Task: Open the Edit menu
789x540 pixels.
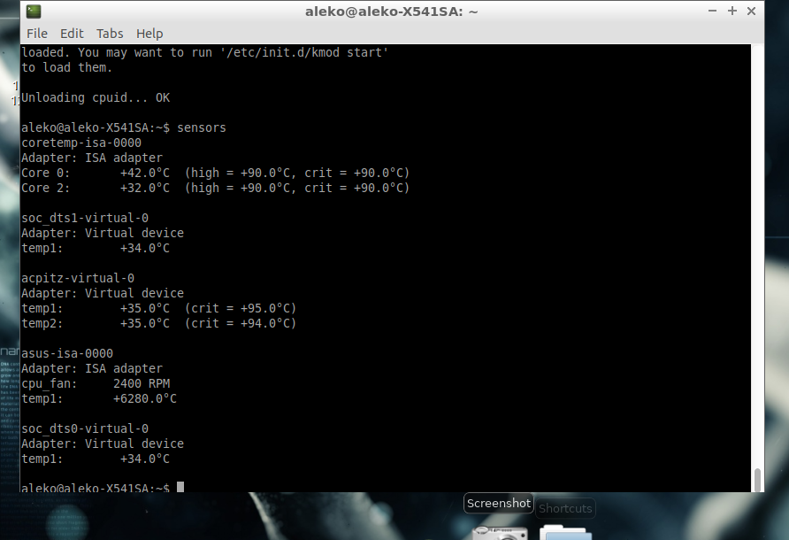Action: [x=72, y=33]
